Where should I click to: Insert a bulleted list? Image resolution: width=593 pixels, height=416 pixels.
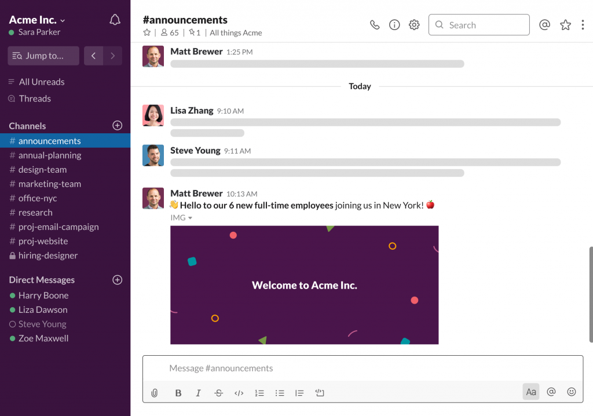(x=280, y=393)
